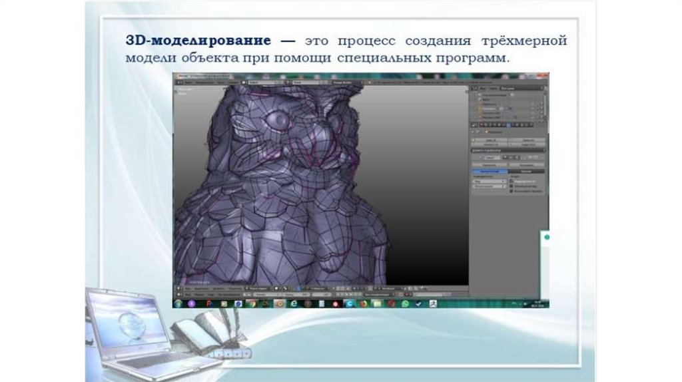Open the Windows Start orb
682x382 pixels.
pyautogui.click(x=178, y=303)
